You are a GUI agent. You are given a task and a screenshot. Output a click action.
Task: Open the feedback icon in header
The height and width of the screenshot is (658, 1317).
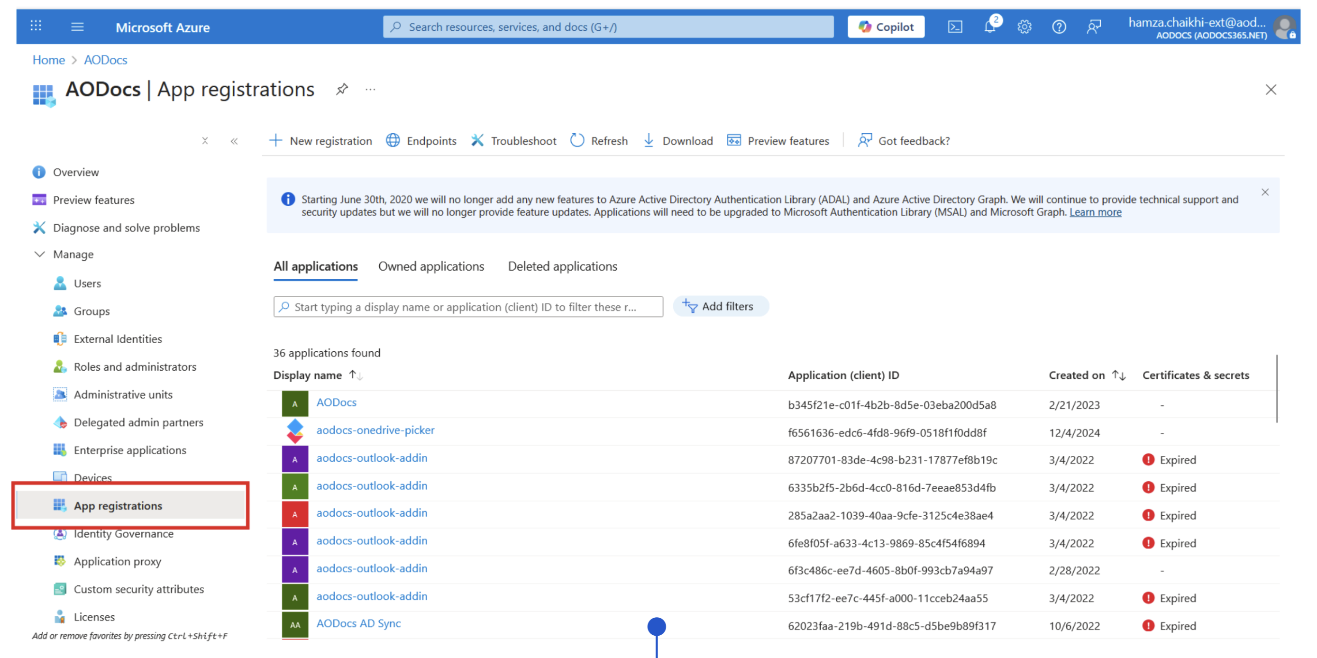(1094, 27)
